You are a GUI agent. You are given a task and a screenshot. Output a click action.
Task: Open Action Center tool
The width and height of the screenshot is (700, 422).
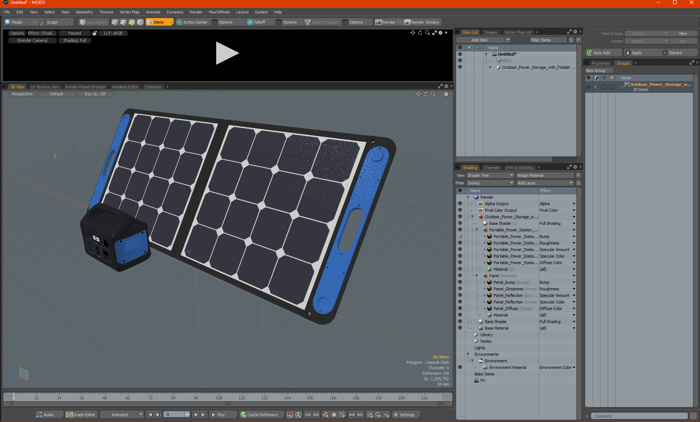(192, 22)
